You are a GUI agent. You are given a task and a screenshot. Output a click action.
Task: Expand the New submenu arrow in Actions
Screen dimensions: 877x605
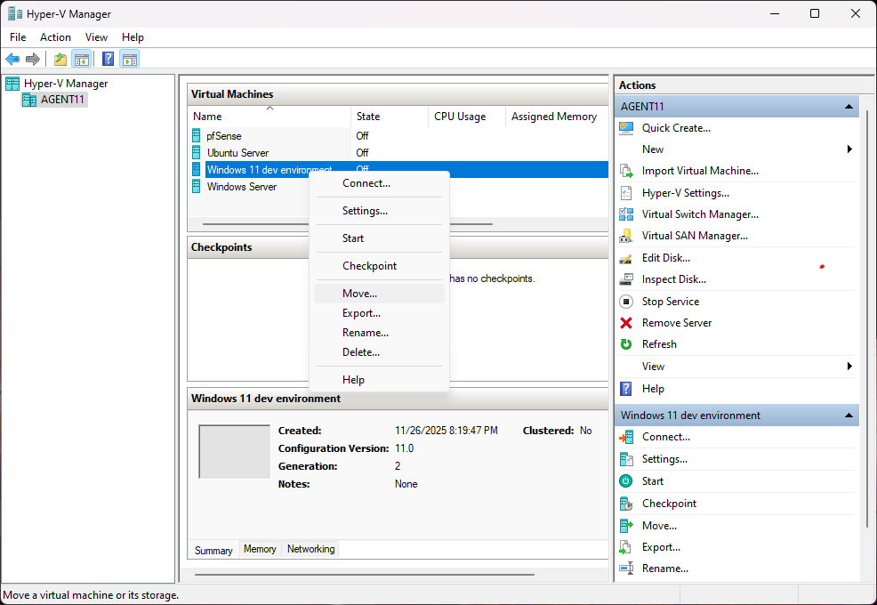point(849,149)
